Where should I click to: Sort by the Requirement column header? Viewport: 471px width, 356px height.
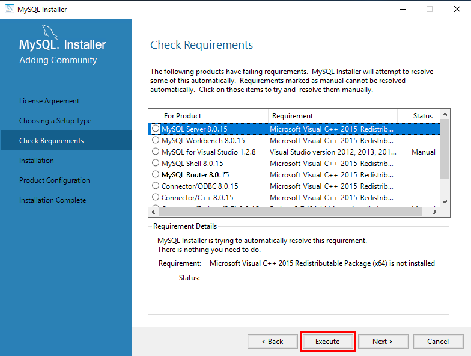[333, 116]
